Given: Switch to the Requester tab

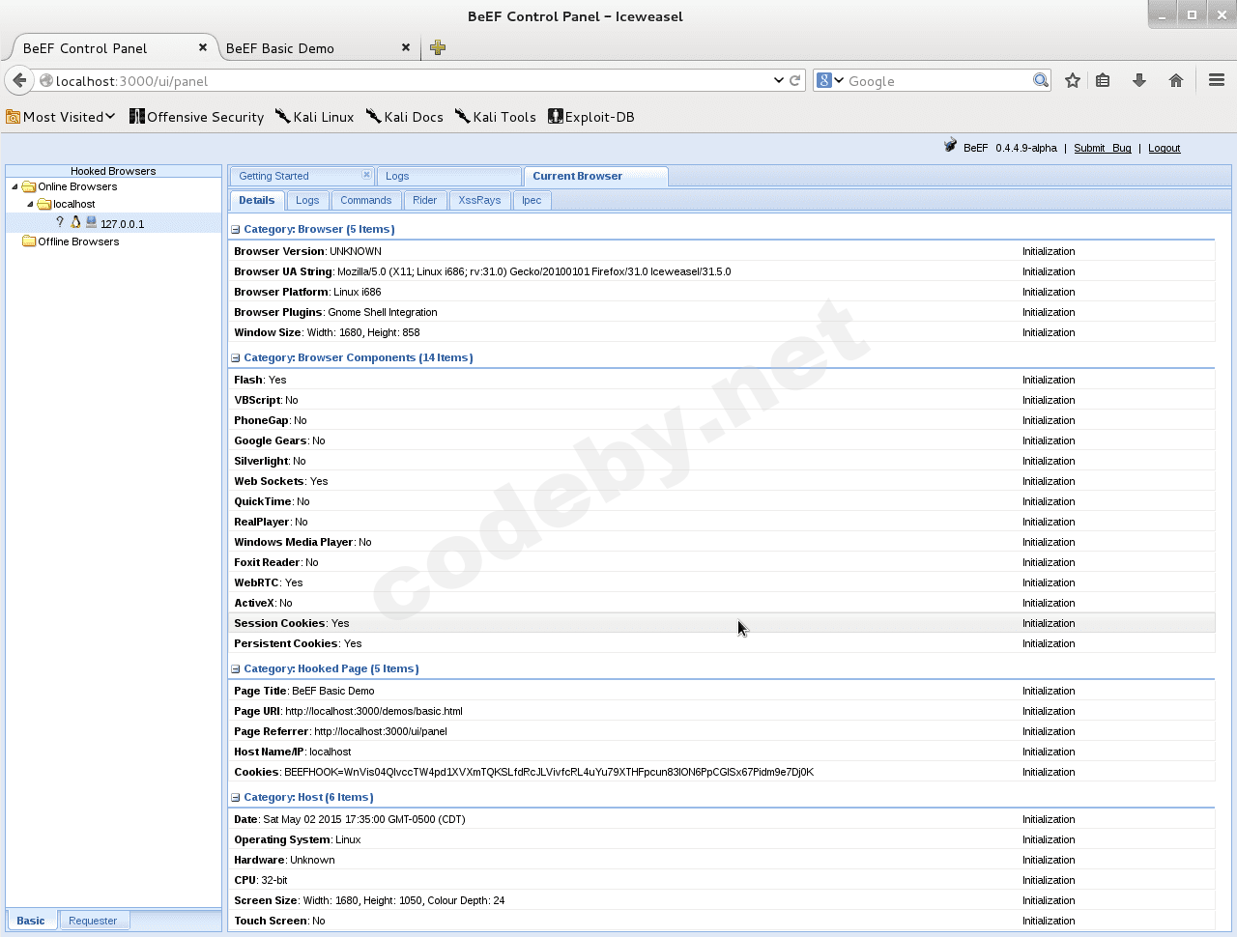Looking at the screenshot, I should 93,921.
